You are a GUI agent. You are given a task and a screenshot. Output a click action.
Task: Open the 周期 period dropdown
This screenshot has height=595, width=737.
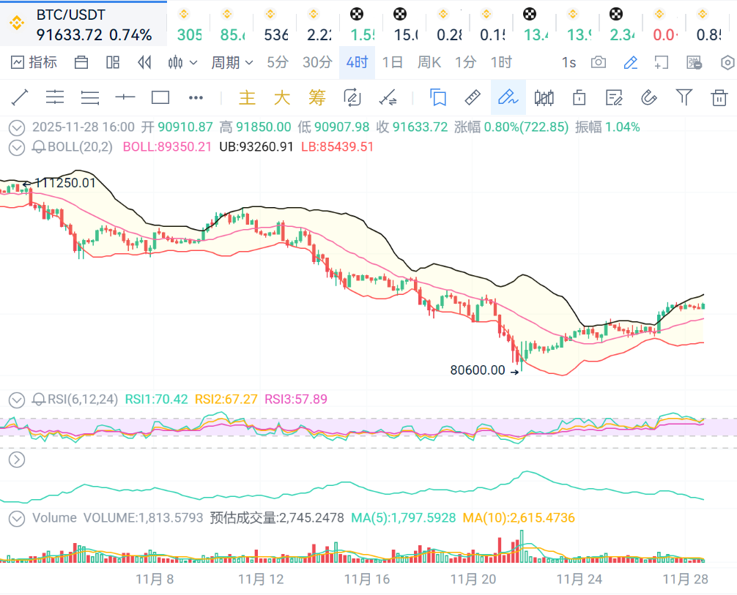pyautogui.click(x=232, y=62)
